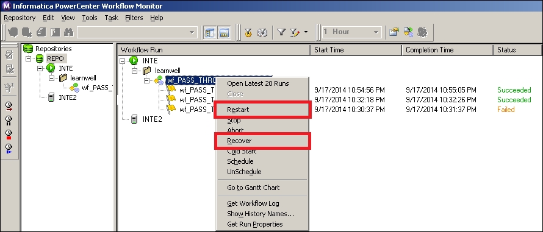Screen dimensions: 543x232
Task: Open the empty Find combo box in toolbar
Action: [137, 32]
